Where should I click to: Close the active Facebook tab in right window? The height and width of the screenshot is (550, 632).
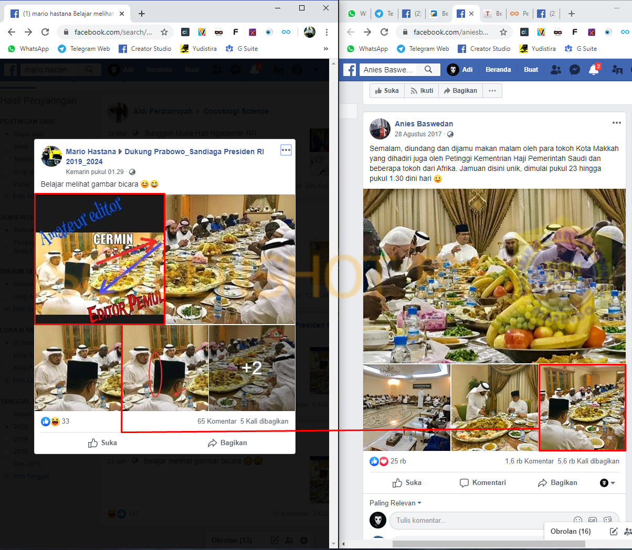coord(471,14)
